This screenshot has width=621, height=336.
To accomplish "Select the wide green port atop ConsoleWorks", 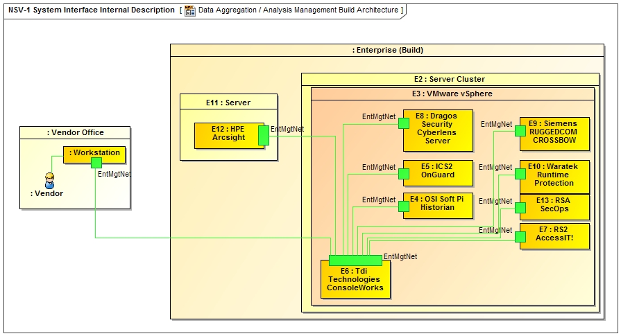I will click(356, 260).
